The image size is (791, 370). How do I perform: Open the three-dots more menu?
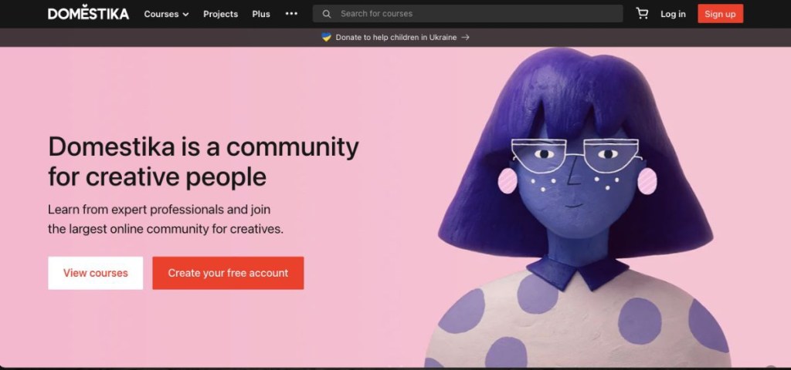click(291, 14)
